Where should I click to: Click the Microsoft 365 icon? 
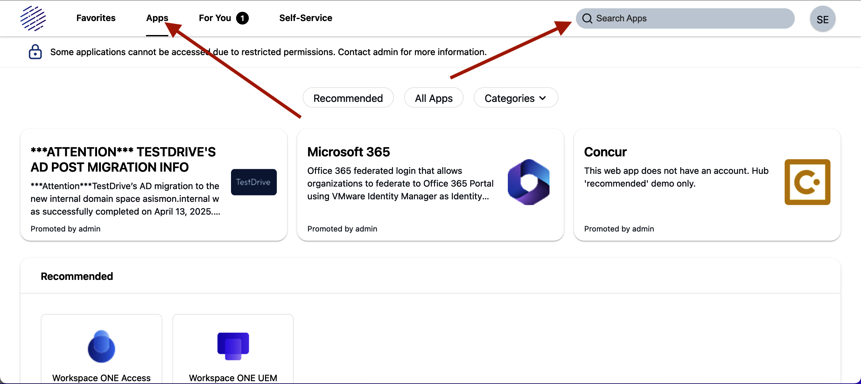pos(528,182)
